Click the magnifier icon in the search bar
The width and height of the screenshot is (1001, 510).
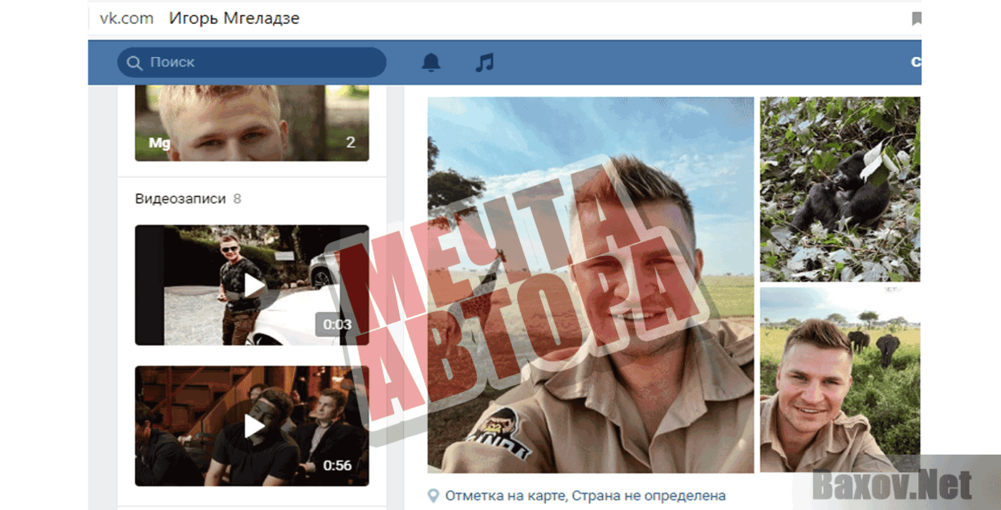pyautogui.click(x=135, y=63)
